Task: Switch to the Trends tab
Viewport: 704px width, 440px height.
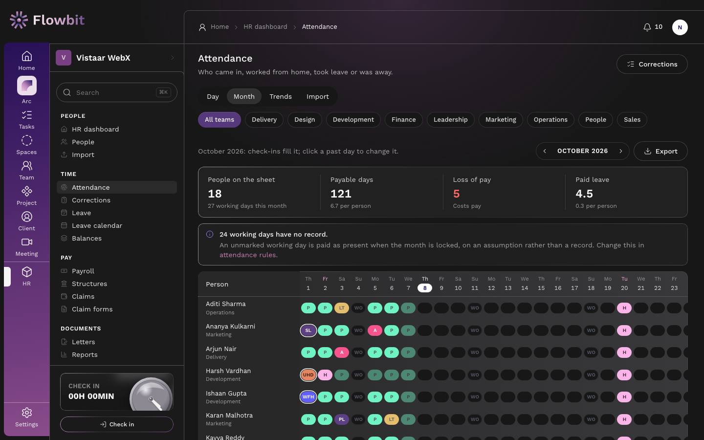Action: pyautogui.click(x=281, y=97)
